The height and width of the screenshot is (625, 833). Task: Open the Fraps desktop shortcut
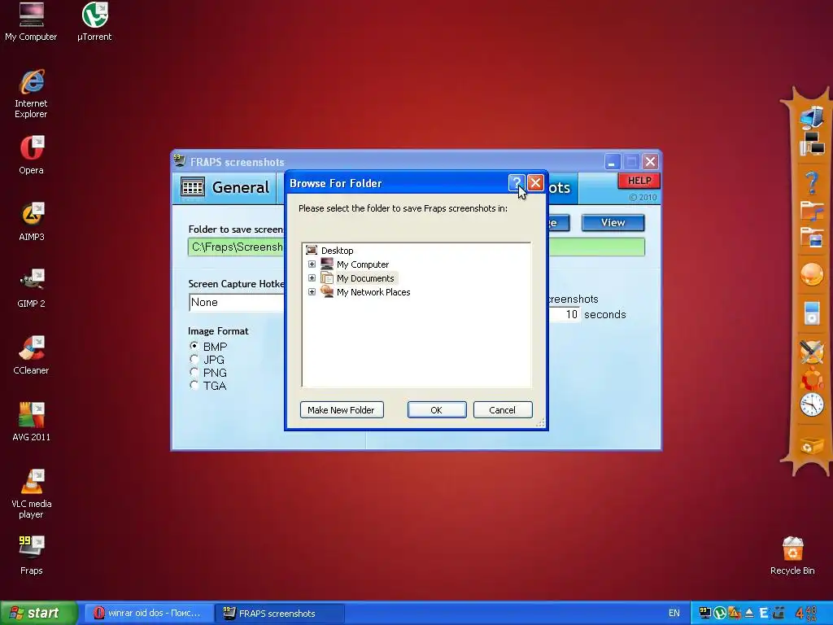pos(32,555)
